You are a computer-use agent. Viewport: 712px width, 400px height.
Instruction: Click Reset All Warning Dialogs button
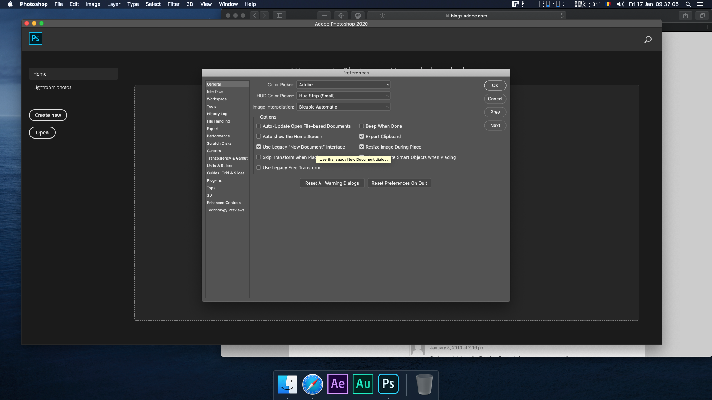(x=332, y=183)
